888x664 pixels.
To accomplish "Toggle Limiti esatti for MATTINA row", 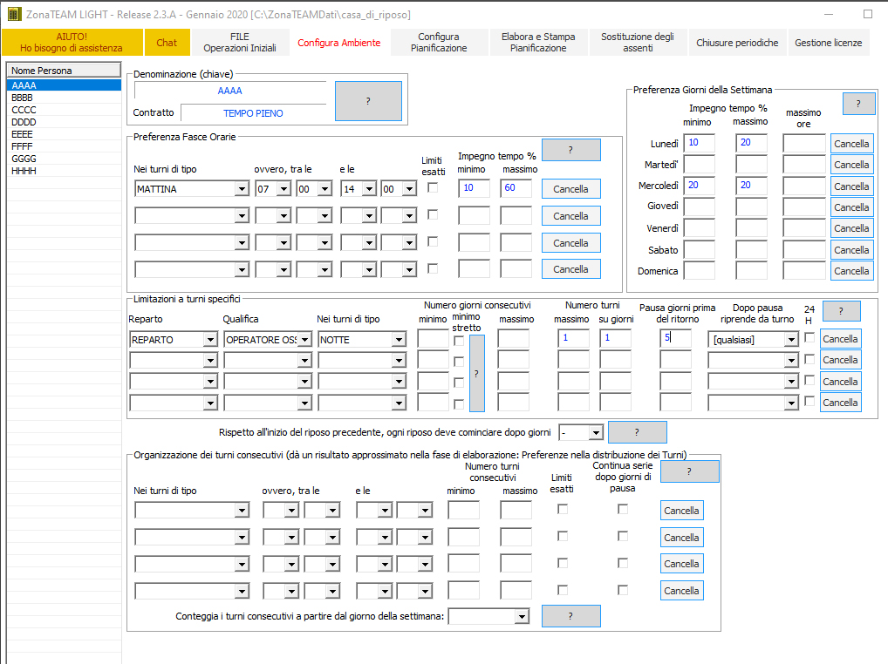I will click(433, 187).
